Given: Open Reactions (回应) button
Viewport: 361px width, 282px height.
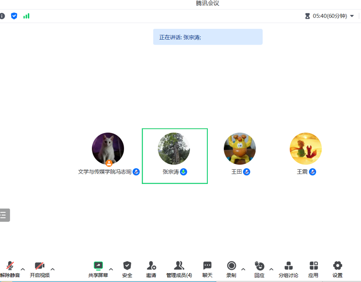Looking at the screenshot, I should click(x=259, y=269).
